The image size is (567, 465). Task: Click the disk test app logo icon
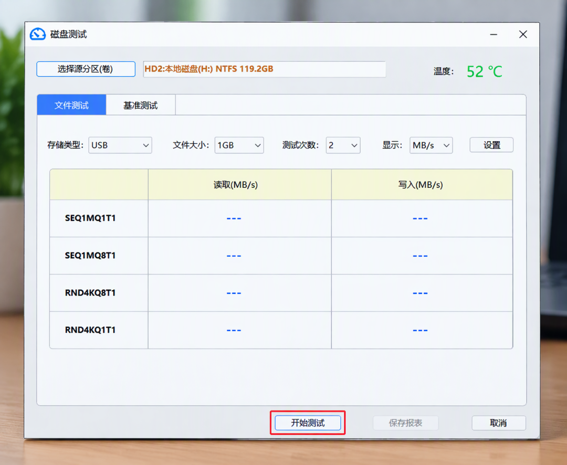38,34
